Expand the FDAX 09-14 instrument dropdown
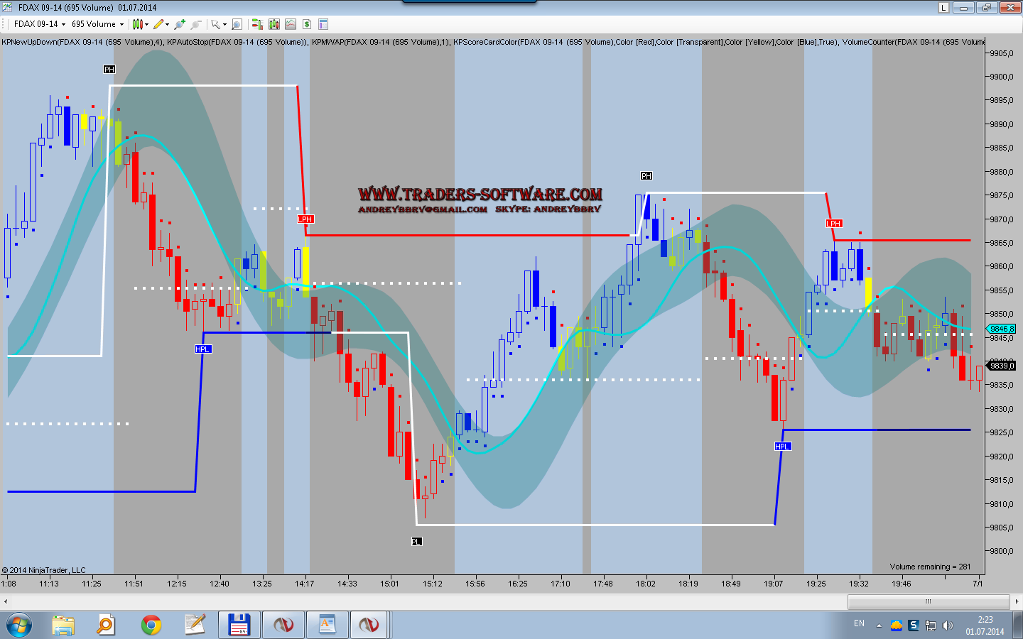Screen dimensions: 1023x639 pyautogui.click(x=63, y=24)
